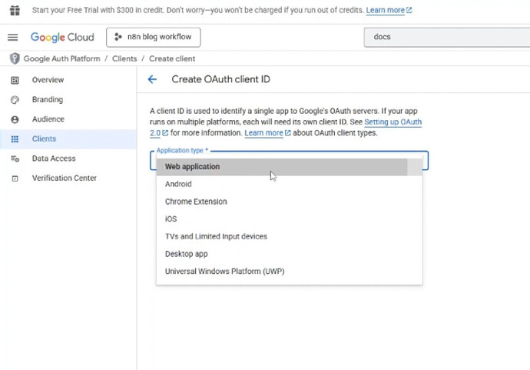Click the Overview sidebar icon
The height and width of the screenshot is (370, 530).
[x=15, y=80]
